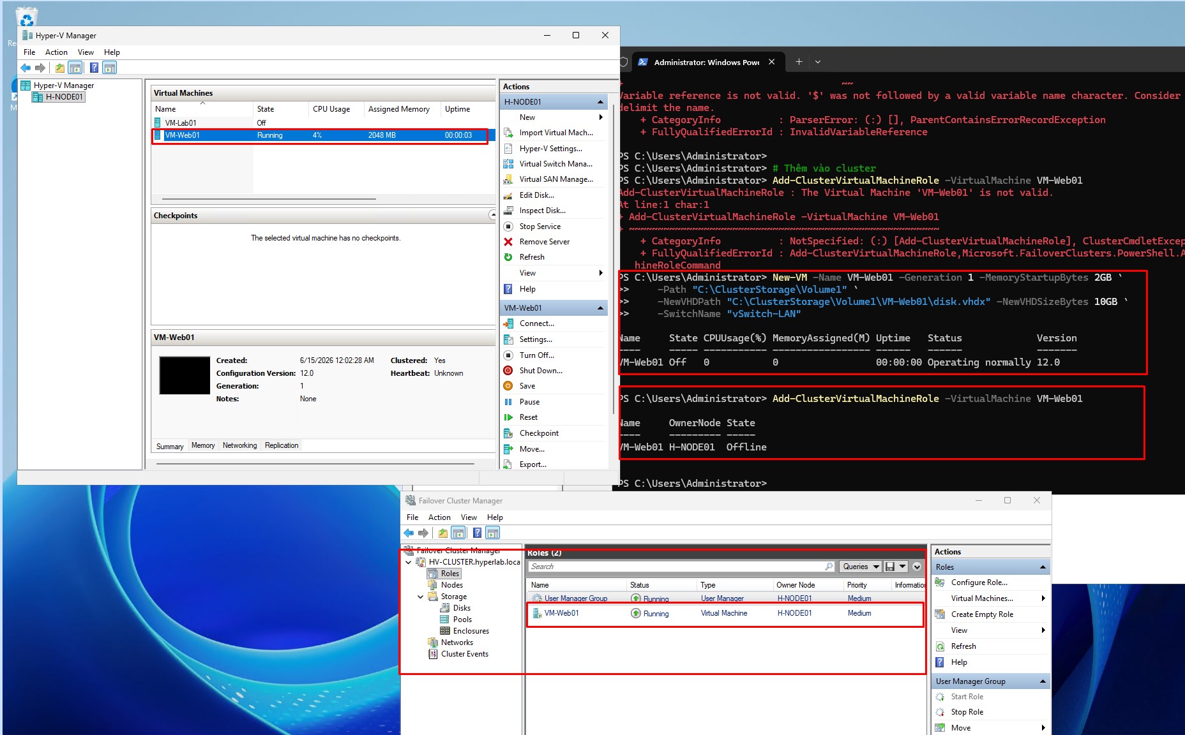
Task: Collapse the User Manager Group actions section
Action: [1043, 681]
